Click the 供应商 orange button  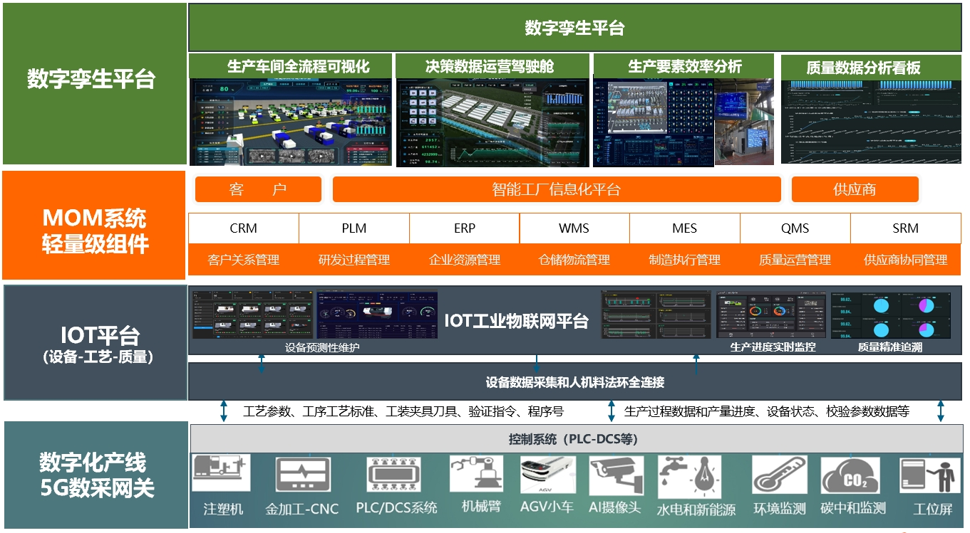pyautogui.click(x=855, y=189)
